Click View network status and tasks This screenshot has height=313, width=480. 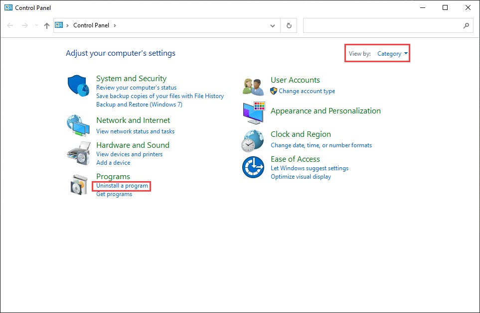pos(135,131)
